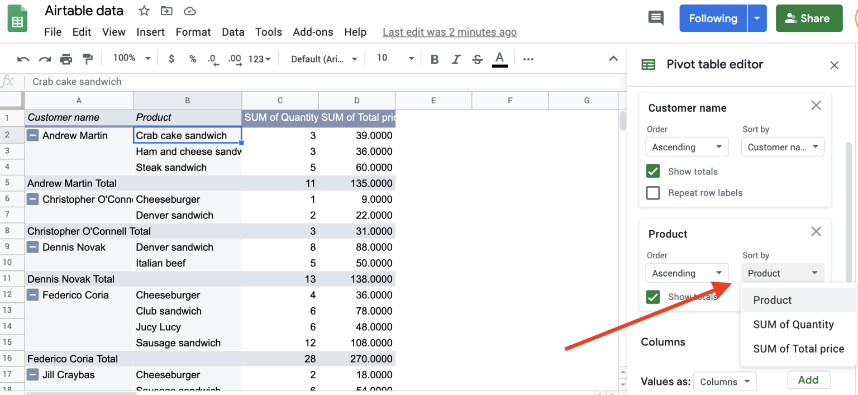Apply strikethrough formatting

click(478, 58)
